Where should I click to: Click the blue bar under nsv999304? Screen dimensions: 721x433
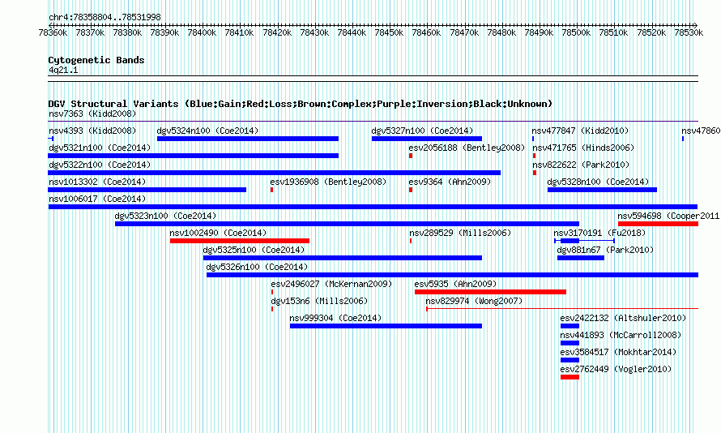tap(386, 326)
